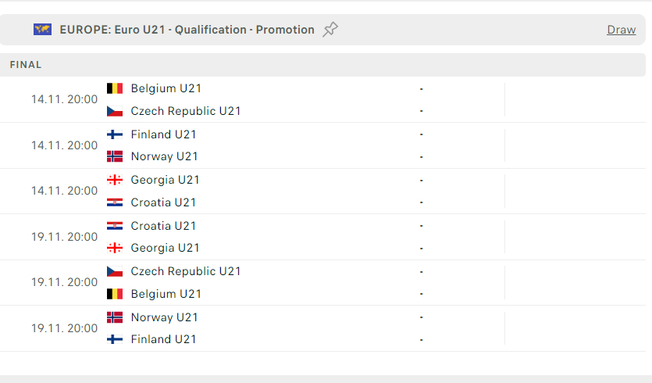The image size is (652, 383).
Task: Select Georgia U21 in the 14.11 fixture
Action: [x=165, y=180]
